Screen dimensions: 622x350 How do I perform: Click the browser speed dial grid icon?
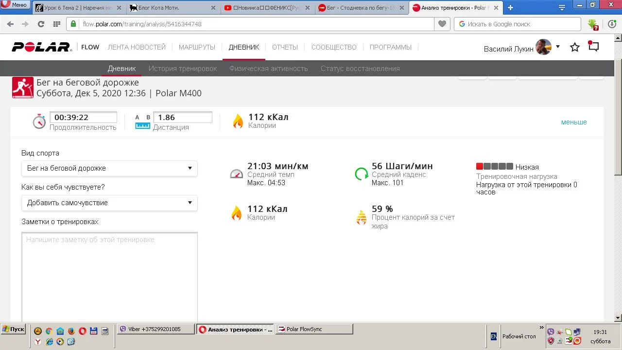pyautogui.click(x=56, y=24)
